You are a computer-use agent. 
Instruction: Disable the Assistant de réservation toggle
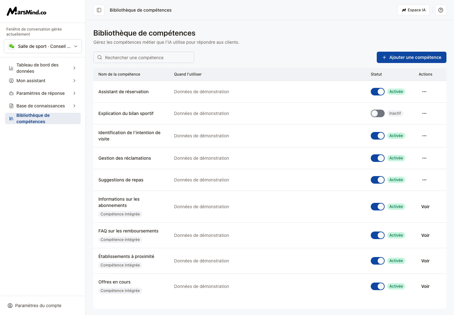[x=378, y=92]
